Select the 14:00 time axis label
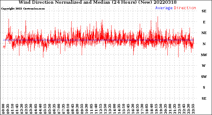Image resolution: width=212 pixels, height=115 pixels. click(114, 109)
